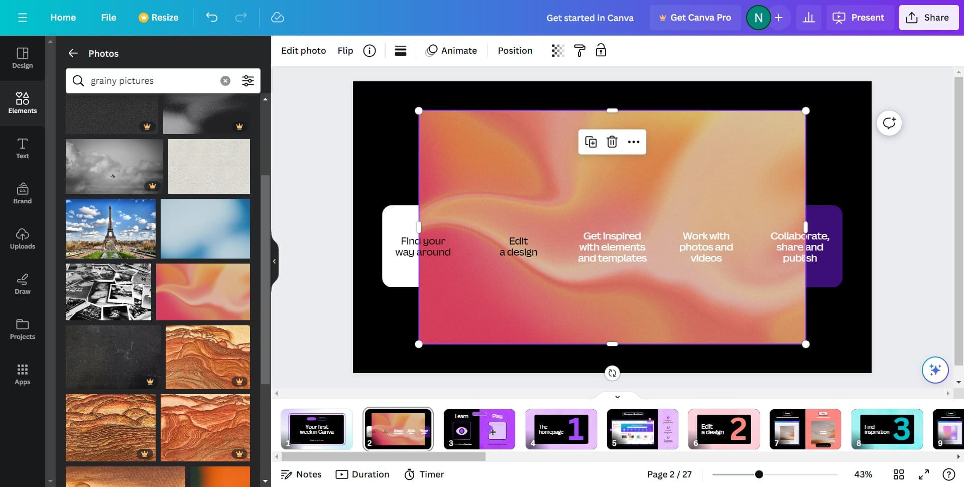Open the search filters icon

[x=248, y=81]
